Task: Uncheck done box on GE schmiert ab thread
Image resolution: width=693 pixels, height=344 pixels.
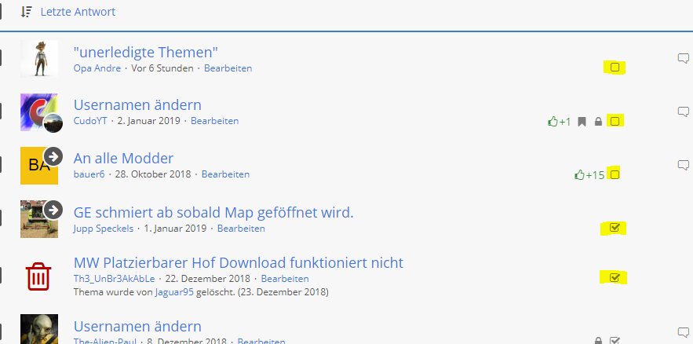Action: click(615, 229)
